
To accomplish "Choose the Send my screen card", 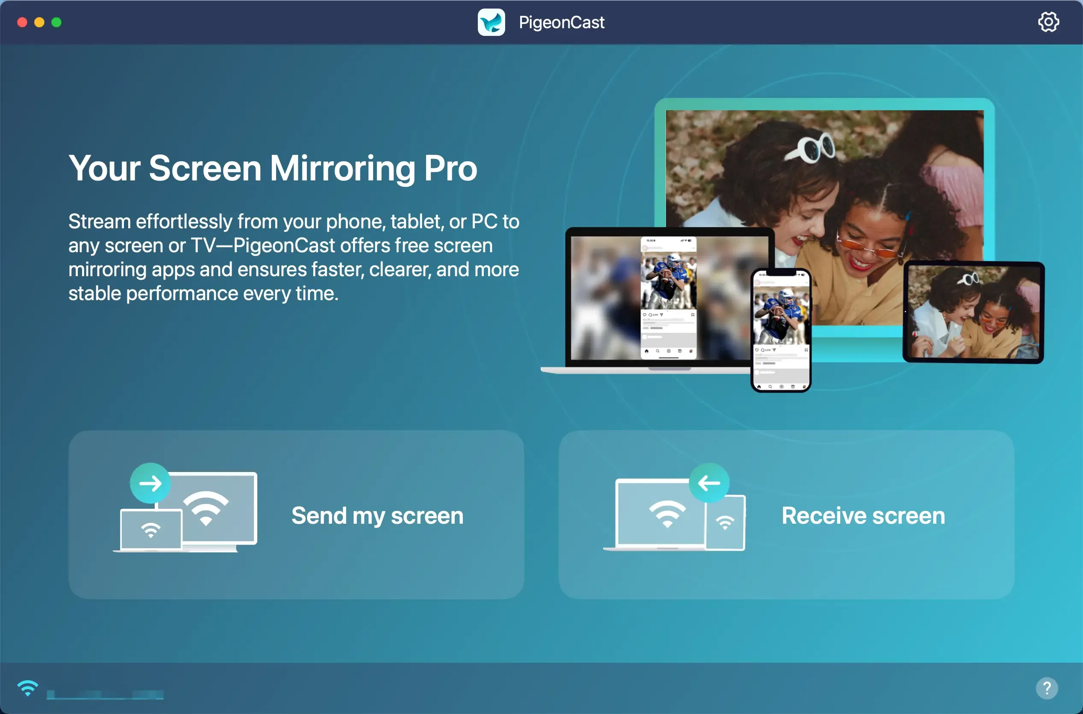I will point(296,515).
